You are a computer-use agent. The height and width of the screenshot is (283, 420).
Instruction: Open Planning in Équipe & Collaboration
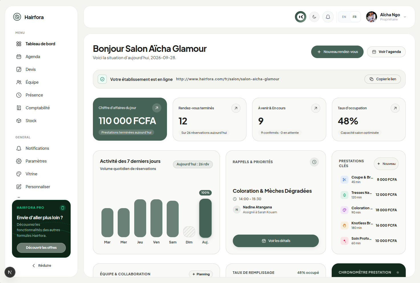coord(201,274)
